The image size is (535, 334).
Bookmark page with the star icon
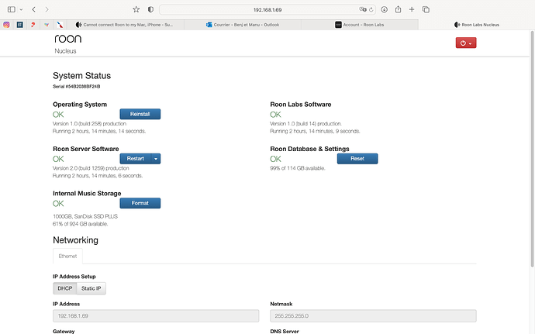point(136,9)
